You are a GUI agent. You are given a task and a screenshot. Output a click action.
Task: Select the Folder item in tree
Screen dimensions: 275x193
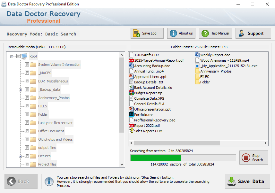point(43,114)
